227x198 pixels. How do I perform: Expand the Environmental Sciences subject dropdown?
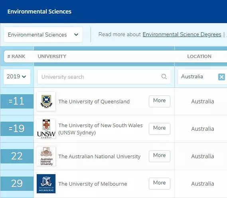43,35
